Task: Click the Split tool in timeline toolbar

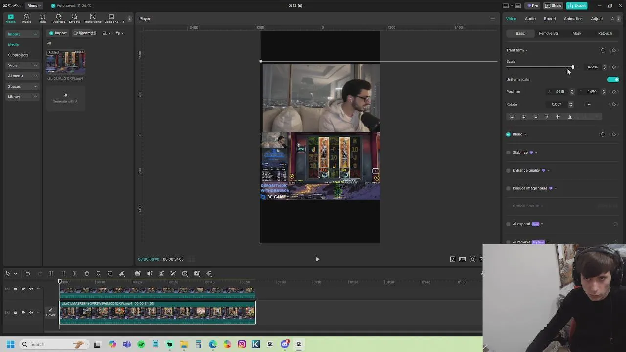Action: pyautogui.click(x=51, y=273)
